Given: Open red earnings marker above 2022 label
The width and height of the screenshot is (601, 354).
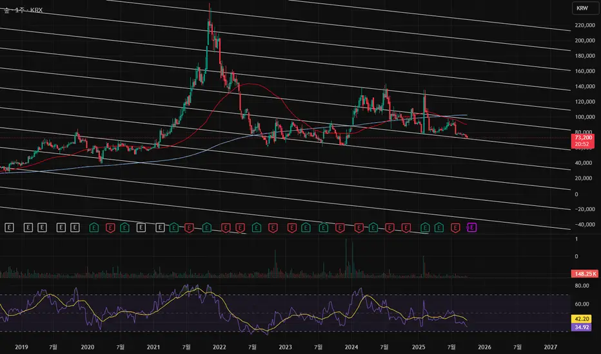Looking at the screenshot, I should 226,228.
